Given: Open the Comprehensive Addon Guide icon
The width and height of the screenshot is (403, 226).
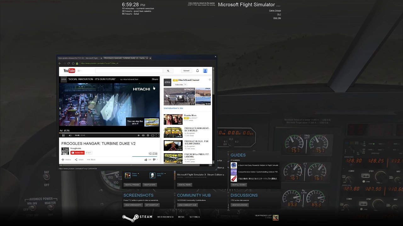Looking at the screenshot, I should coord(234,172).
